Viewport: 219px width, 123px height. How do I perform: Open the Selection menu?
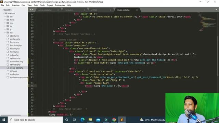[x=15, y=5]
